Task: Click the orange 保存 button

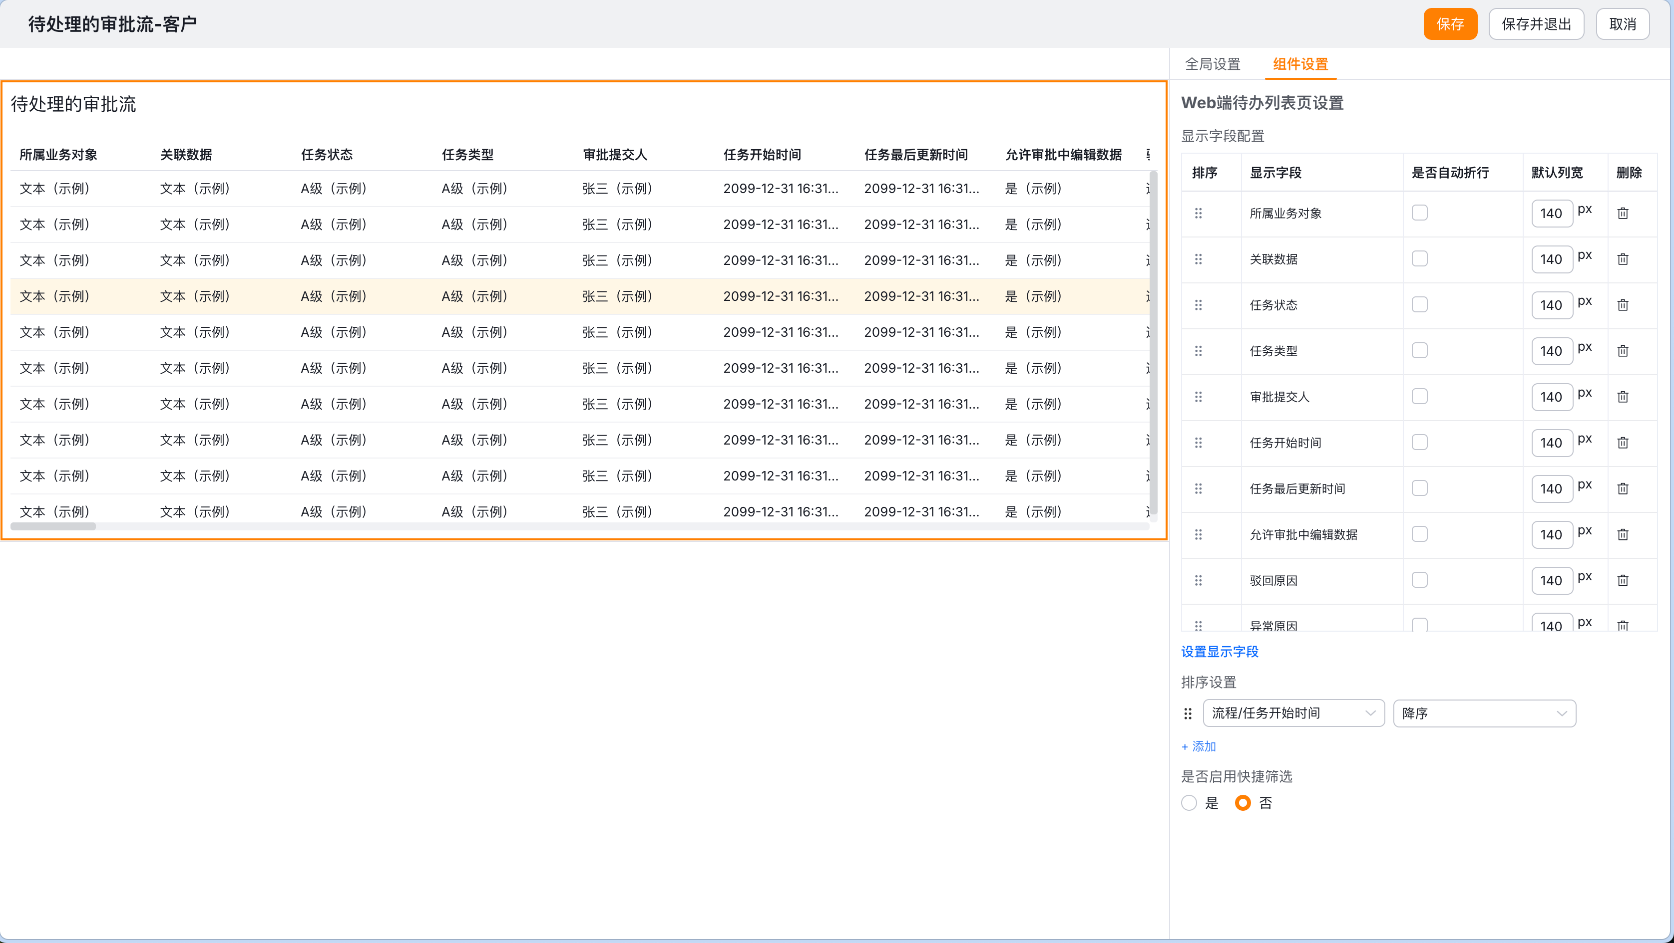Action: click(x=1450, y=24)
